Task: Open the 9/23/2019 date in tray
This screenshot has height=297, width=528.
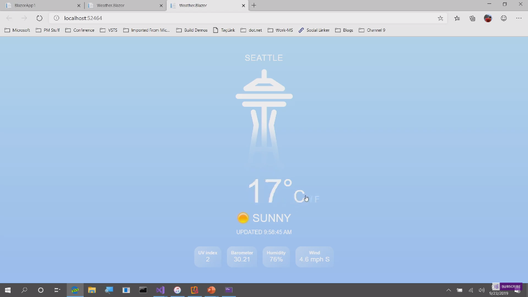Action: tap(498, 293)
